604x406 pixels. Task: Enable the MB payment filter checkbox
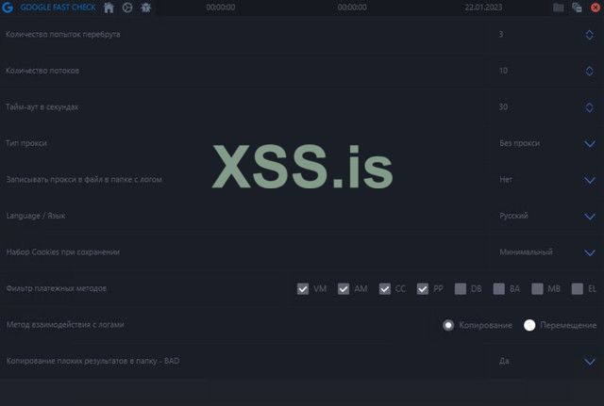tap(537, 289)
